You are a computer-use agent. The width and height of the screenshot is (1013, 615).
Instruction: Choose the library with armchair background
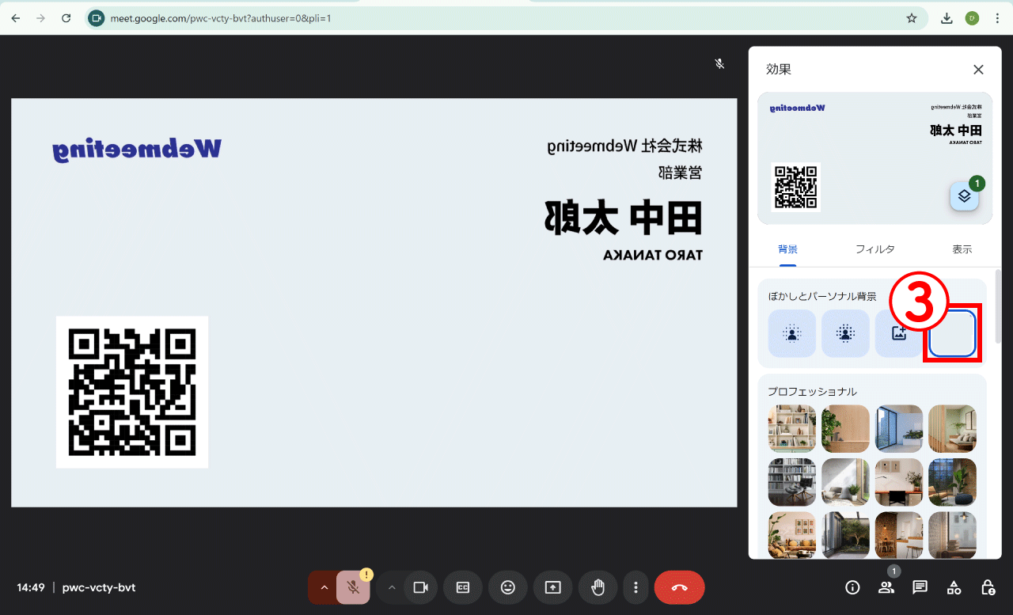tap(791, 482)
